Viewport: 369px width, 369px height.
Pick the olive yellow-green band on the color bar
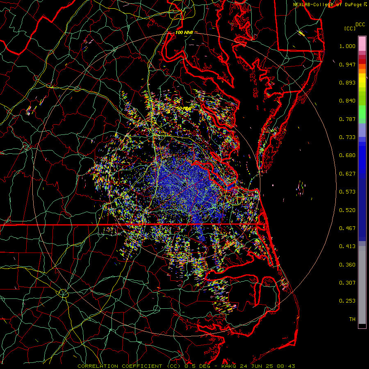point(362,98)
